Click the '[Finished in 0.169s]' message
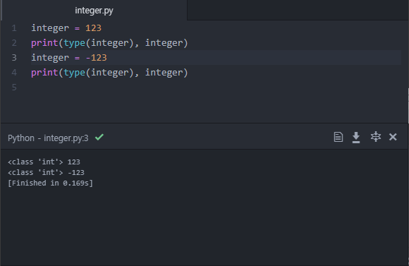 pos(50,183)
